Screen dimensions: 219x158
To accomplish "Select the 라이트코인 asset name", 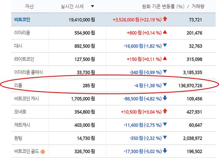I will [x=24, y=59].
